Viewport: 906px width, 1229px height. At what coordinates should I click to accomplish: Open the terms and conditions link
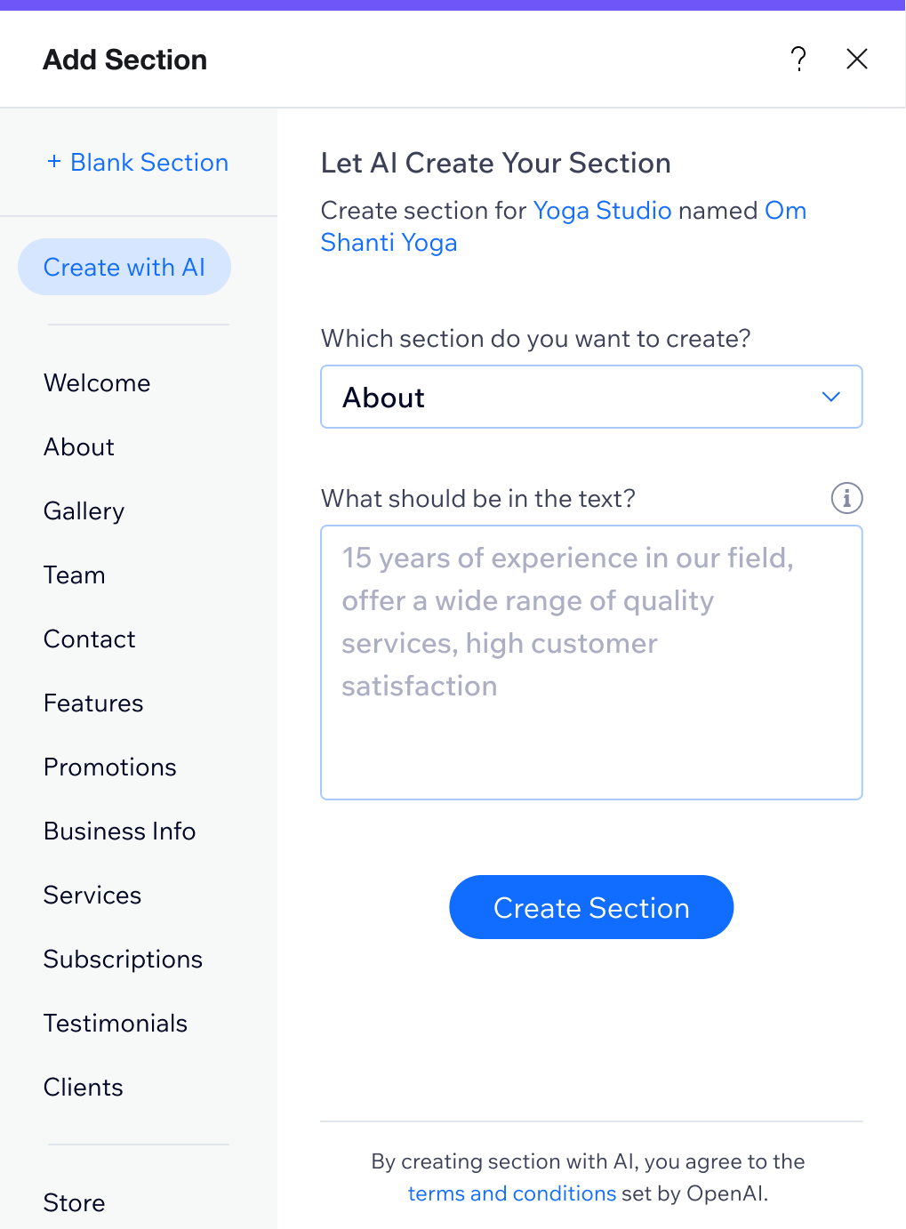click(x=512, y=1193)
